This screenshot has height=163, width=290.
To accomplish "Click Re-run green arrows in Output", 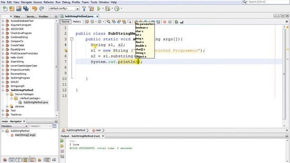I will 62,141.
